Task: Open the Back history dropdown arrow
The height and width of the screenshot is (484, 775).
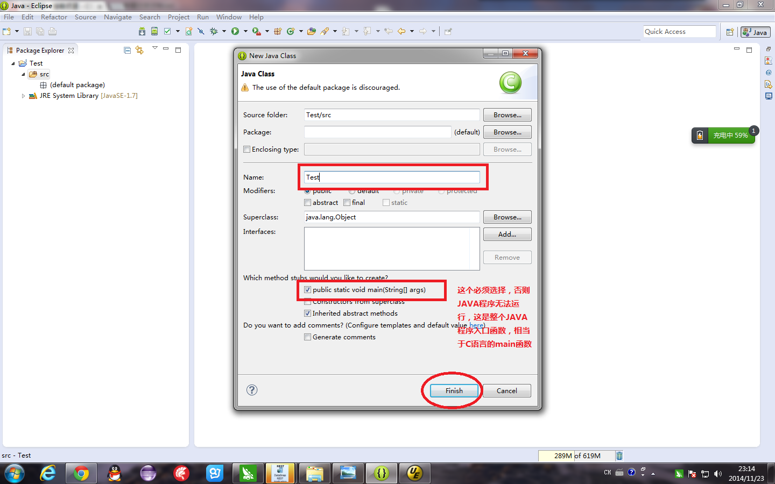Action: 412,31
